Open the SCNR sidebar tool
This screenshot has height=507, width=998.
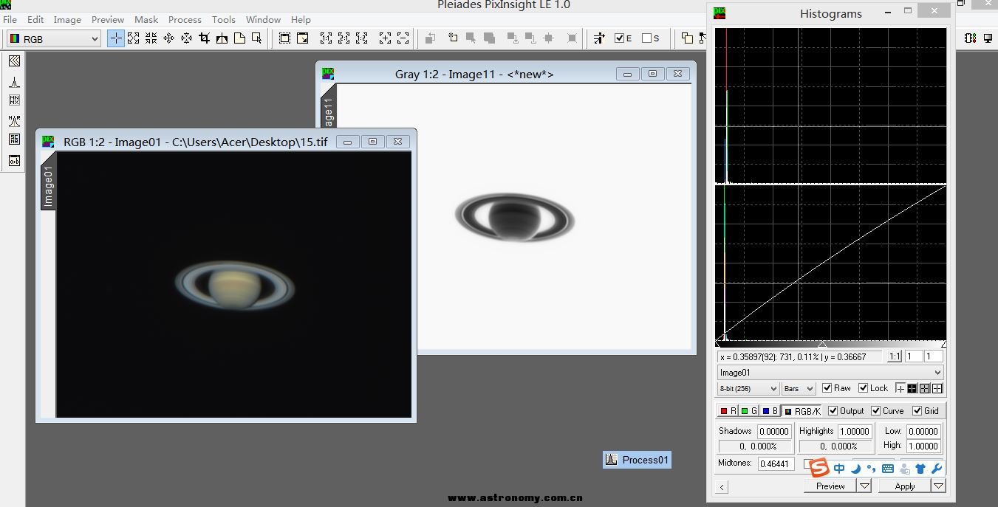(14, 140)
